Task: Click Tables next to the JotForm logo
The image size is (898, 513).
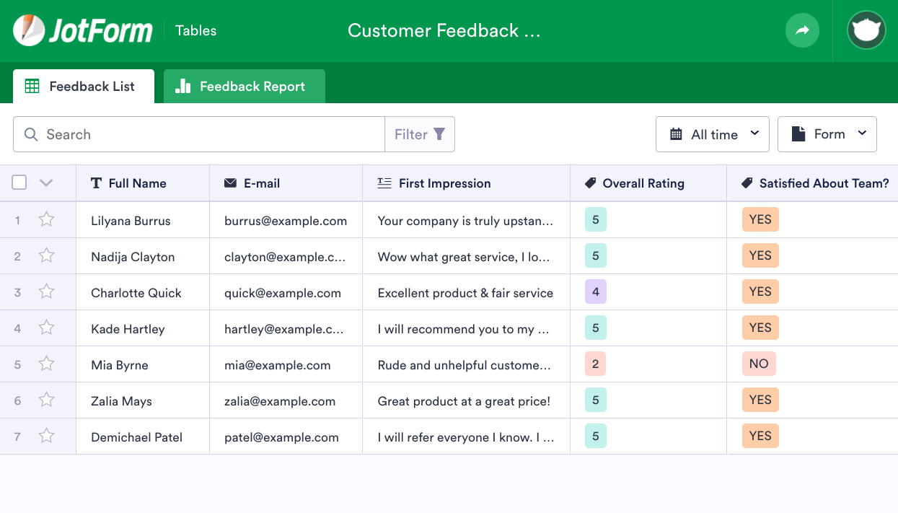Action: point(195,30)
